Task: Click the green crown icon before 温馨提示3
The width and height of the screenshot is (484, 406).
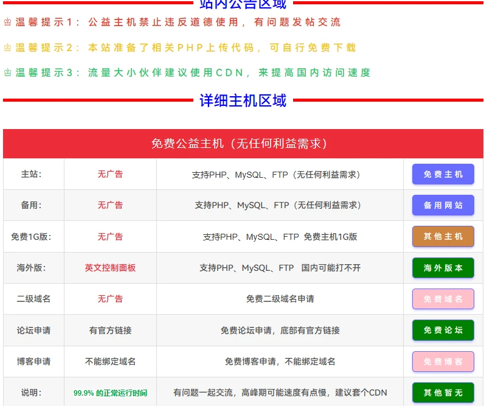Action: (8, 73)
